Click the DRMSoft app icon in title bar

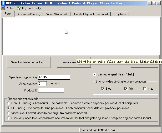[3, 3]
